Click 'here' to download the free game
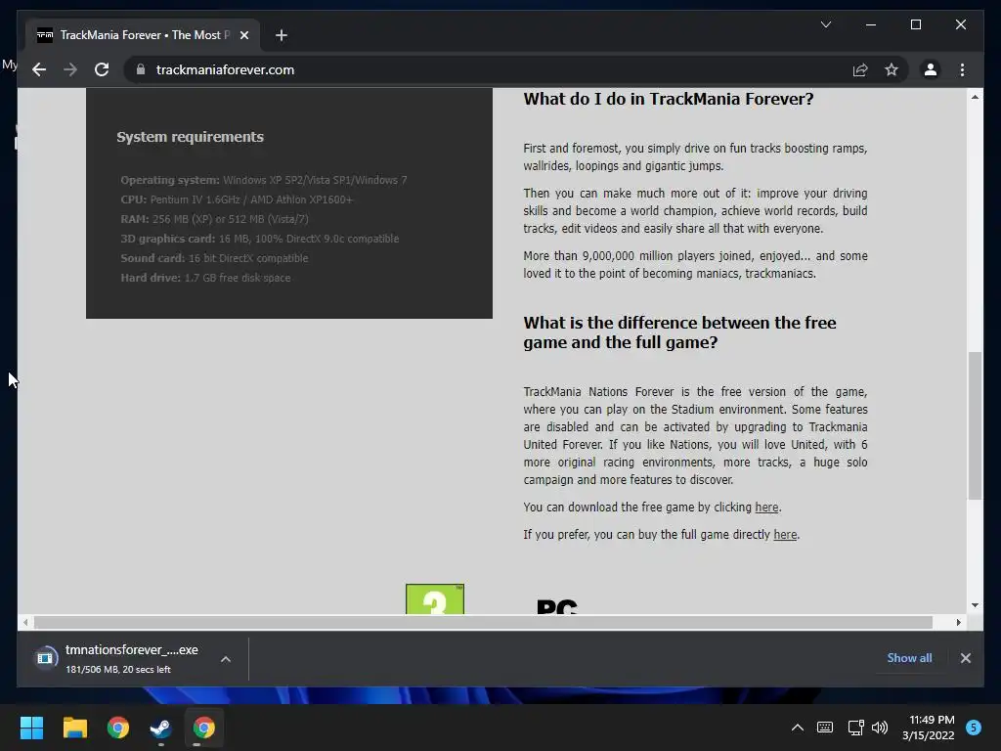 pyautogui.click(x=766, y=508)
